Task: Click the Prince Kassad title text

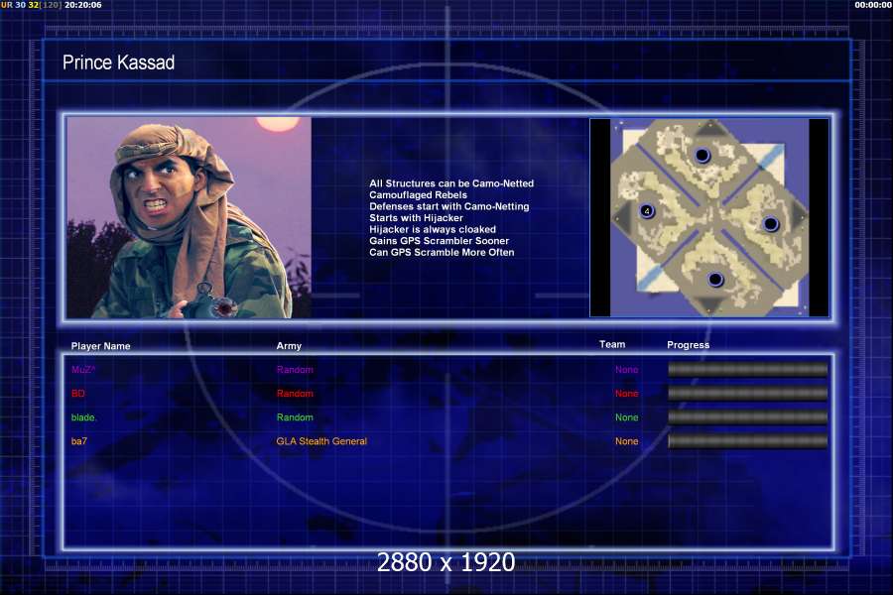Action: point(118,62)
